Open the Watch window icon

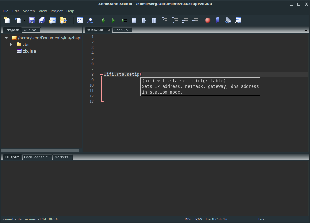[238, 20]
